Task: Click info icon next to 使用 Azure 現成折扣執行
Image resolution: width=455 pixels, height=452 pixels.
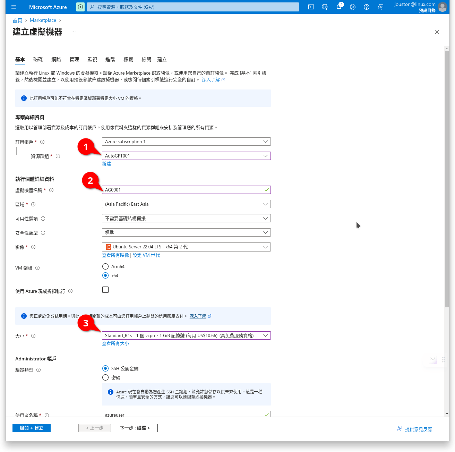Action: click(70, 291)
